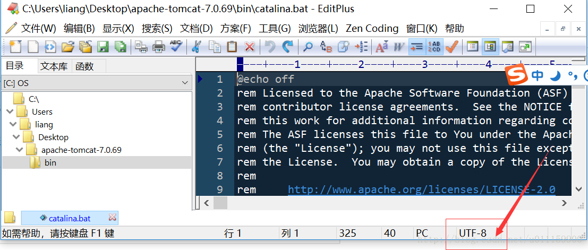588x250 pixels.
Task: Click the new HTML page icon
Action: 50,47
